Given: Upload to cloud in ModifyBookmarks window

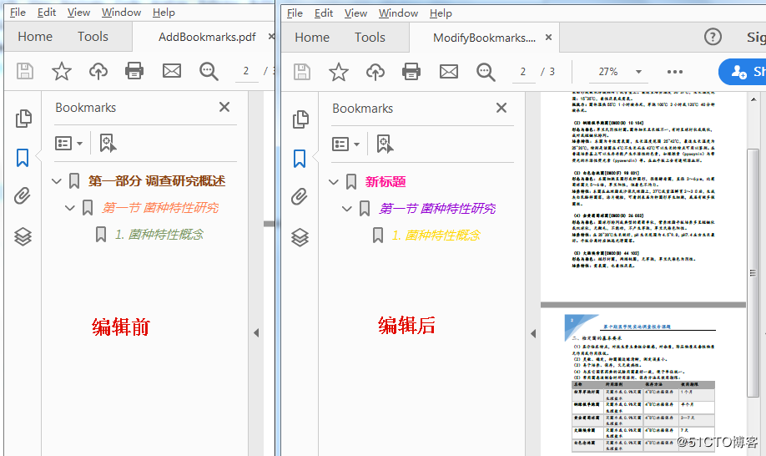Looking at the screenshot, I should pos(375,73).
